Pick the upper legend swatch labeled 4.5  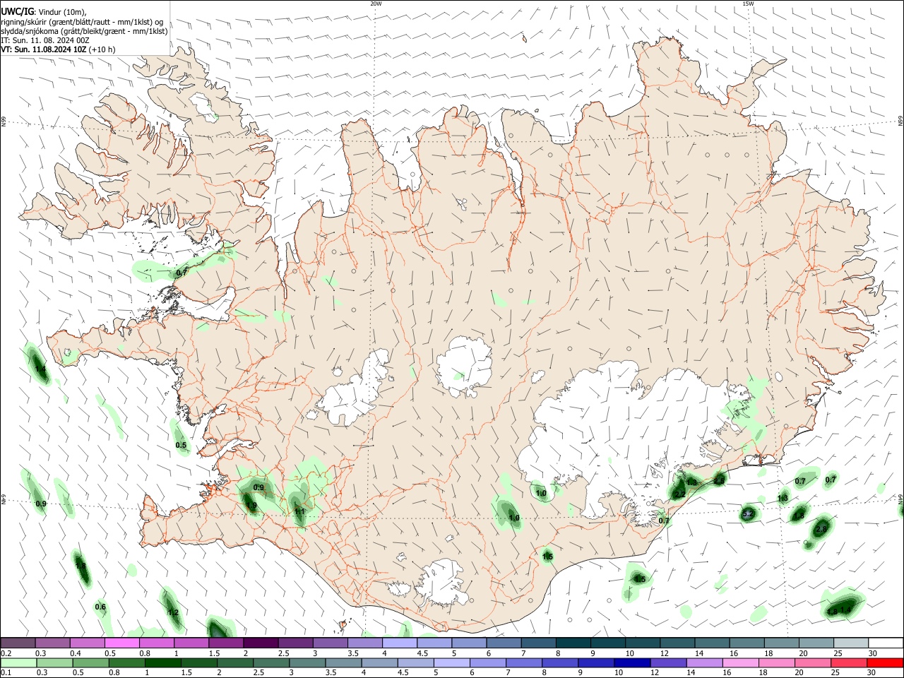435,643
